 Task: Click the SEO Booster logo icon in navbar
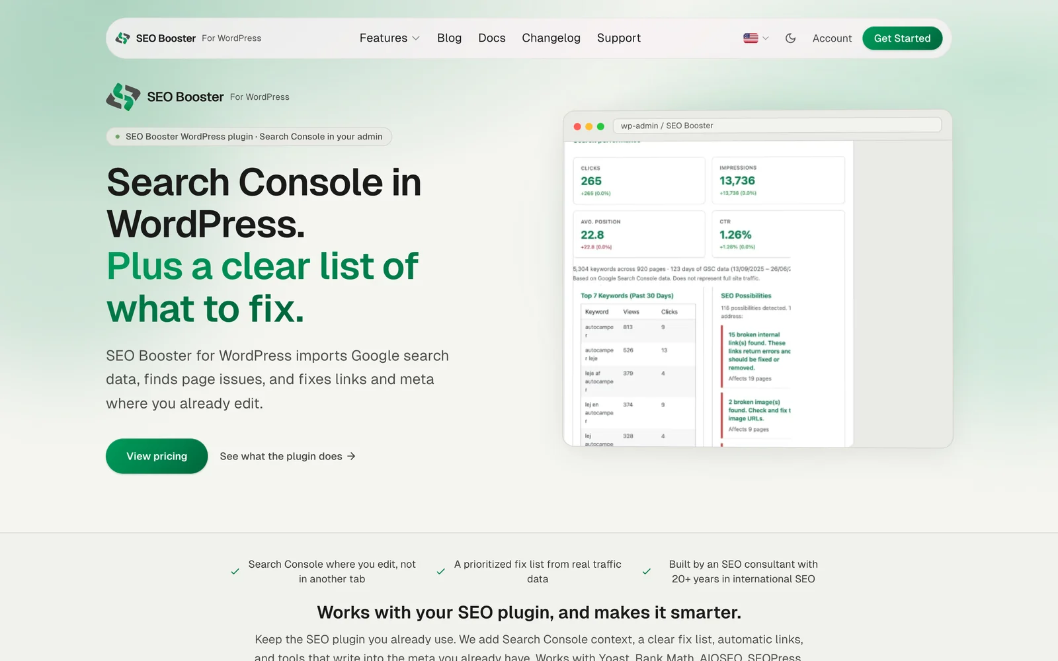tap(123, 38)
